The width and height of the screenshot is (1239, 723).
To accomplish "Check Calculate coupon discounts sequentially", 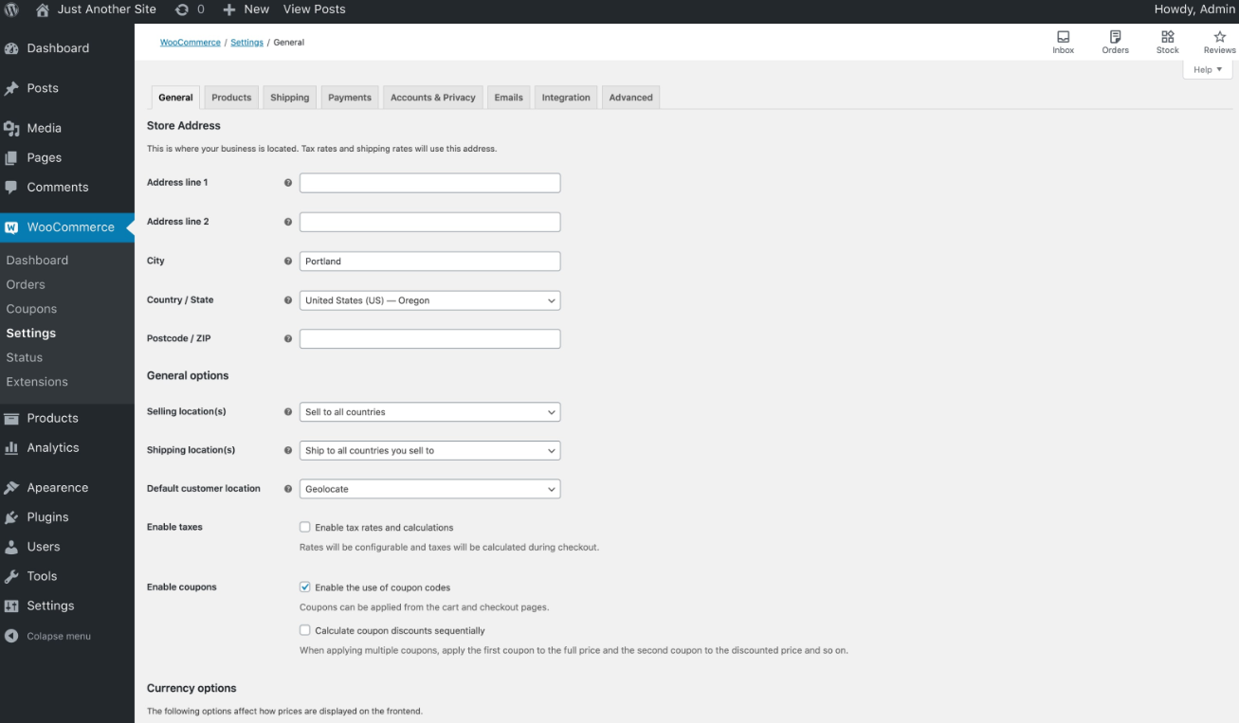I will coord(304,629).
